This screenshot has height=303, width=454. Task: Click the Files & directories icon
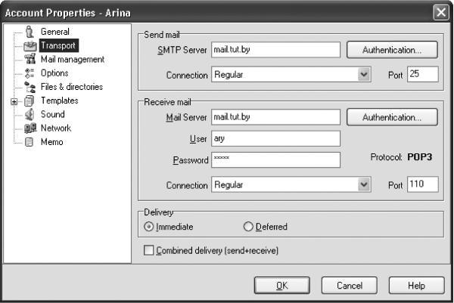pyautogui.click(x=30, y=87)
